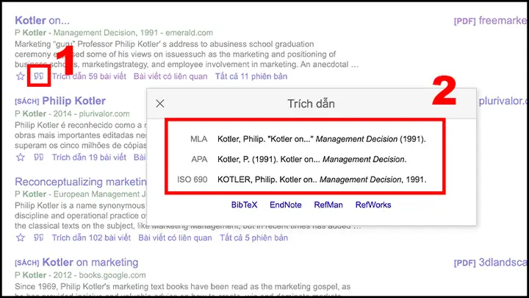
Task: Open 'Reconceptualizing marketing' result title
Action: tap(81, 182)
